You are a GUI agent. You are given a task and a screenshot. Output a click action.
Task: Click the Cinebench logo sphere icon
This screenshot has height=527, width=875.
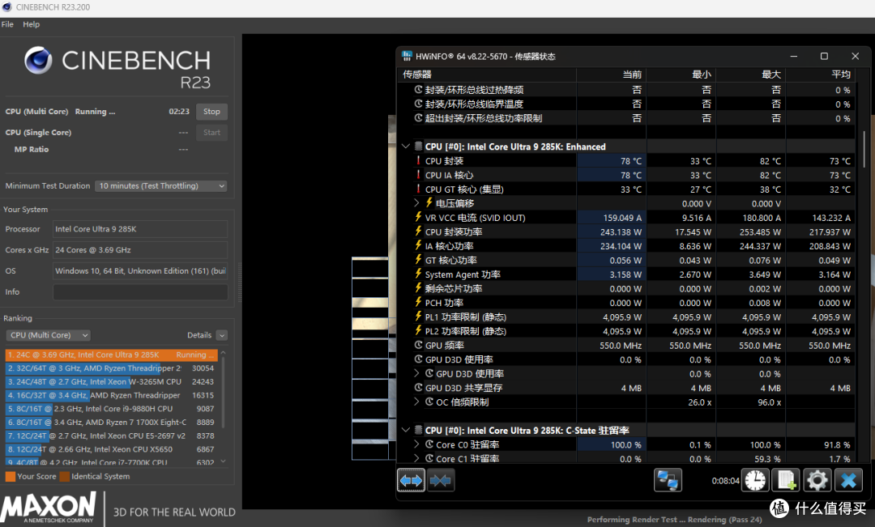point(38,60)
